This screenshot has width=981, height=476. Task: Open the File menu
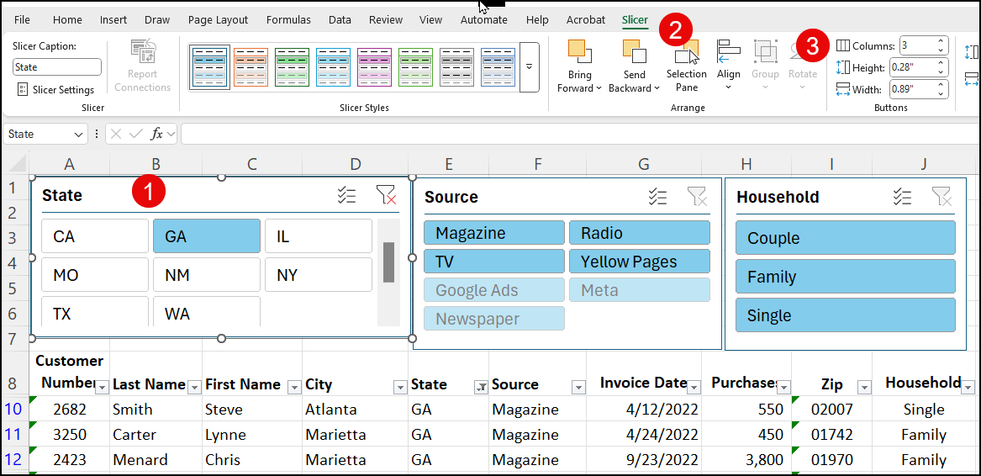(x=22, y=19)
